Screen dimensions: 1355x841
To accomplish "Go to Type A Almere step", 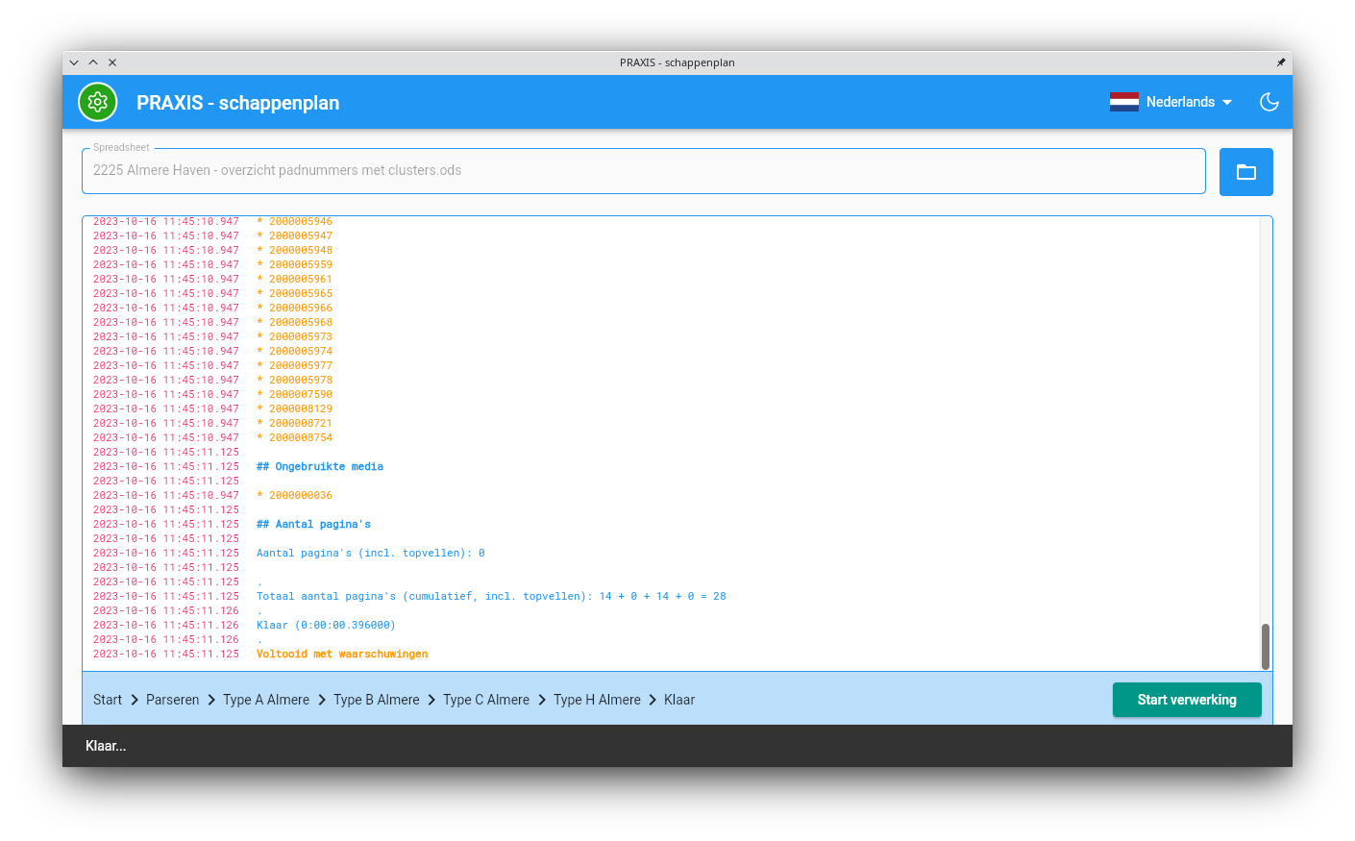I will (x=266, y=700).
